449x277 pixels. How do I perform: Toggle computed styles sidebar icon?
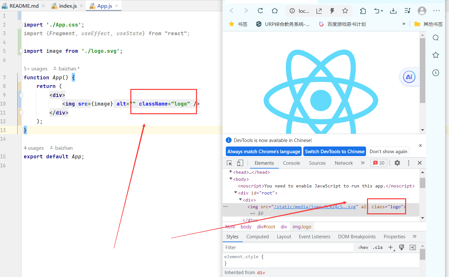(413, 247)
